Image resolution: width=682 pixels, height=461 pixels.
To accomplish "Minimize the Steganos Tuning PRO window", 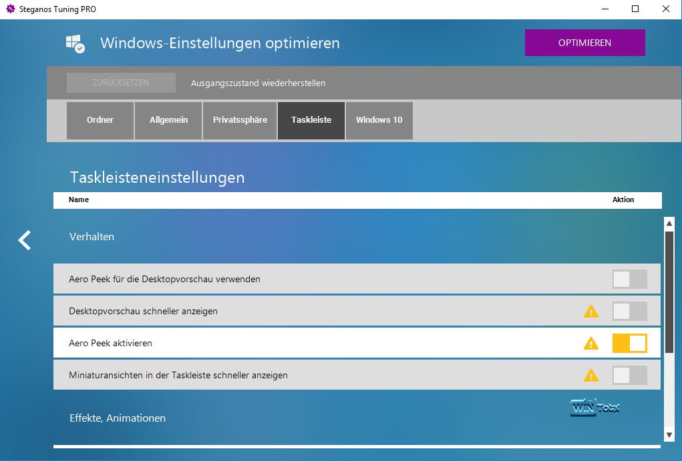I will (x=605, y=9).
